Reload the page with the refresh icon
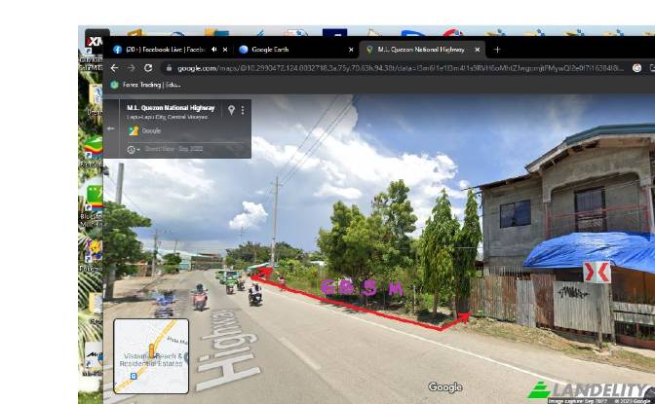 pos(148,68)
